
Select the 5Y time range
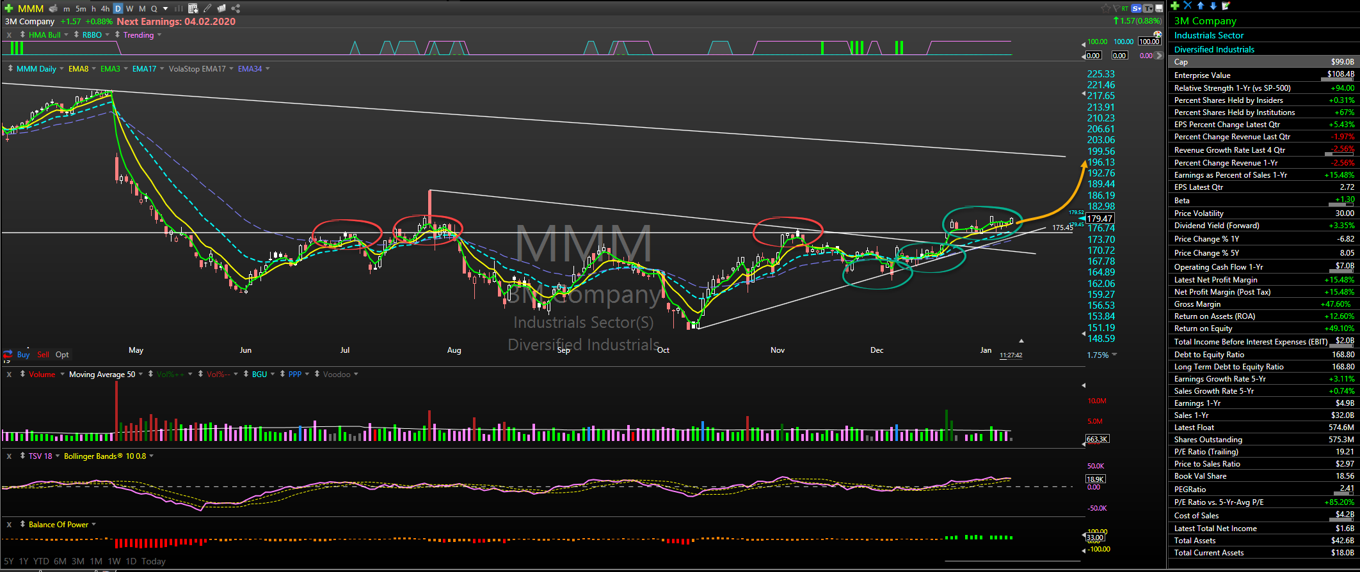[8, 561]
